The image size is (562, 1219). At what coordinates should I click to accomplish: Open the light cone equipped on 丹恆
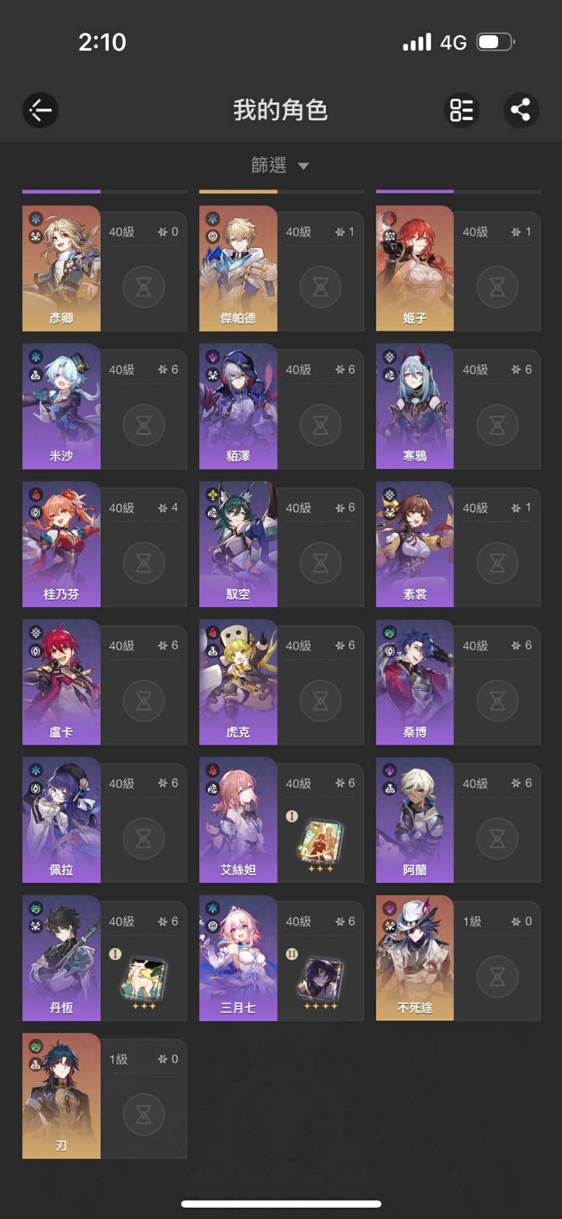point(144,981)
